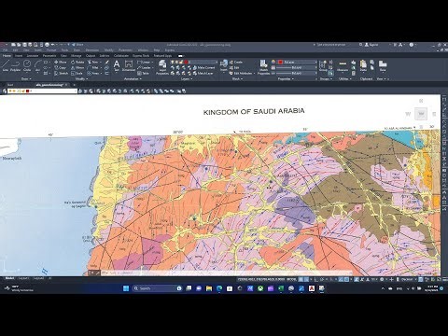The width and height of the screenshot is (448, 336).
Task: Click the Move tool
Action: (x=61, y=62)
